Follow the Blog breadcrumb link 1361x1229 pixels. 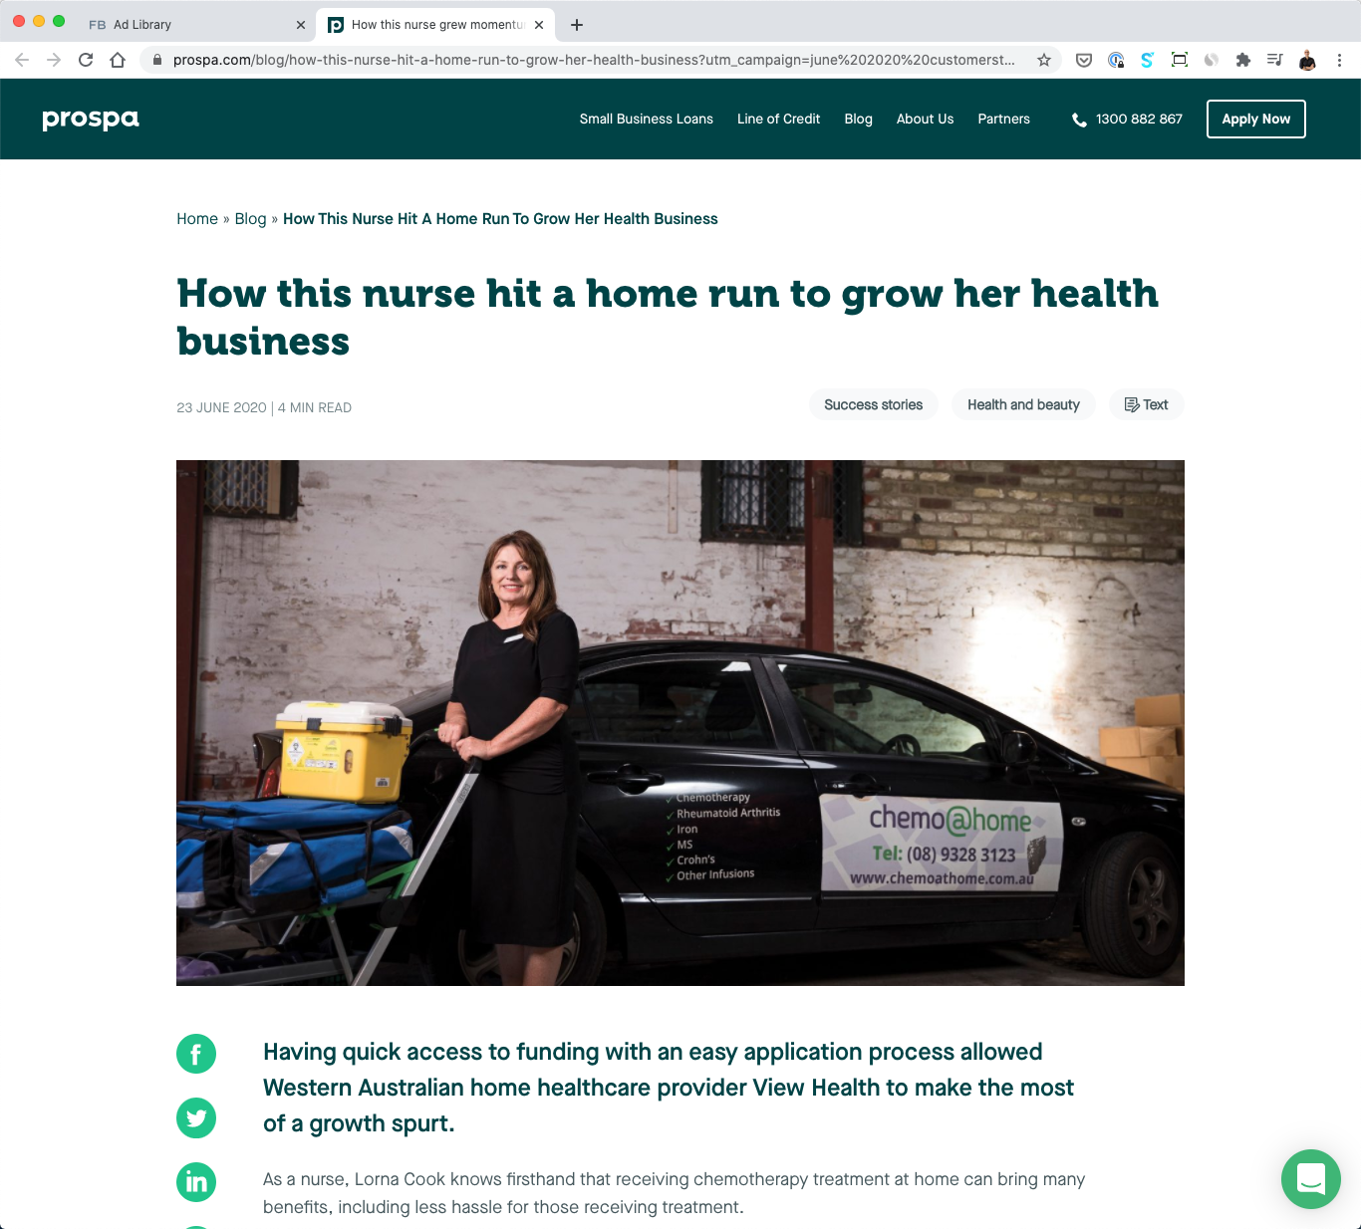tap(250, 219)
